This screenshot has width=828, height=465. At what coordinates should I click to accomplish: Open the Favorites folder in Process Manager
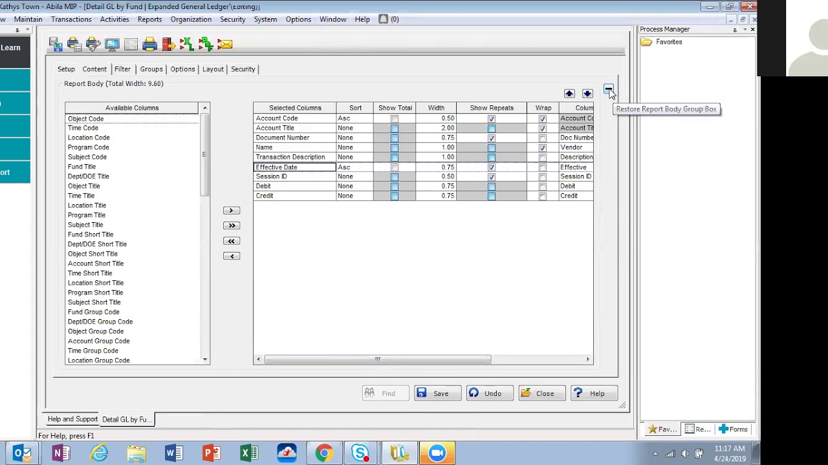[x=661, y=42]
